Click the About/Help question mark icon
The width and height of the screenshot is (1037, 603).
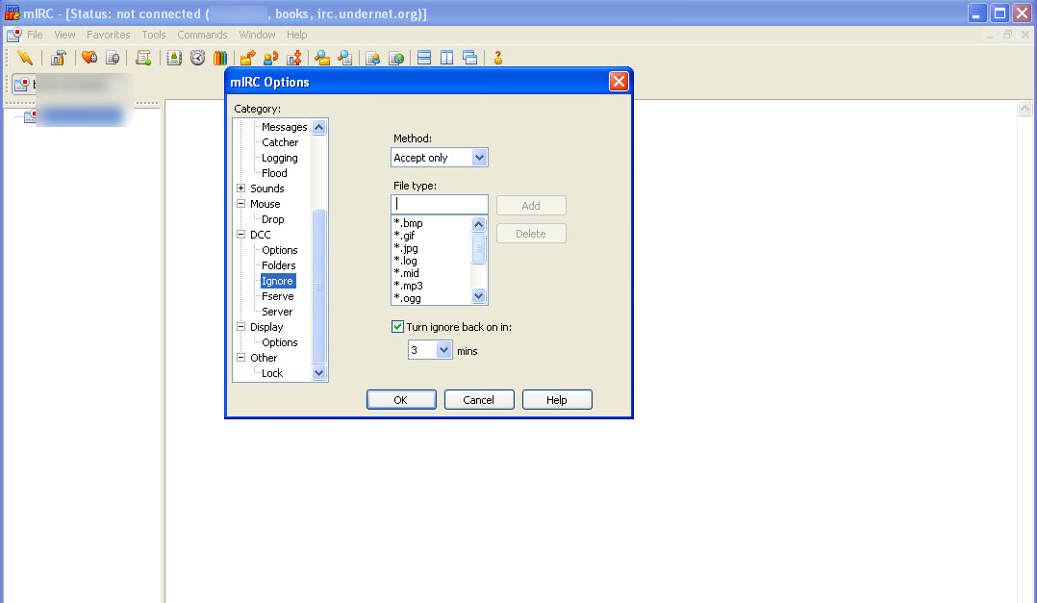coord(498,58)
